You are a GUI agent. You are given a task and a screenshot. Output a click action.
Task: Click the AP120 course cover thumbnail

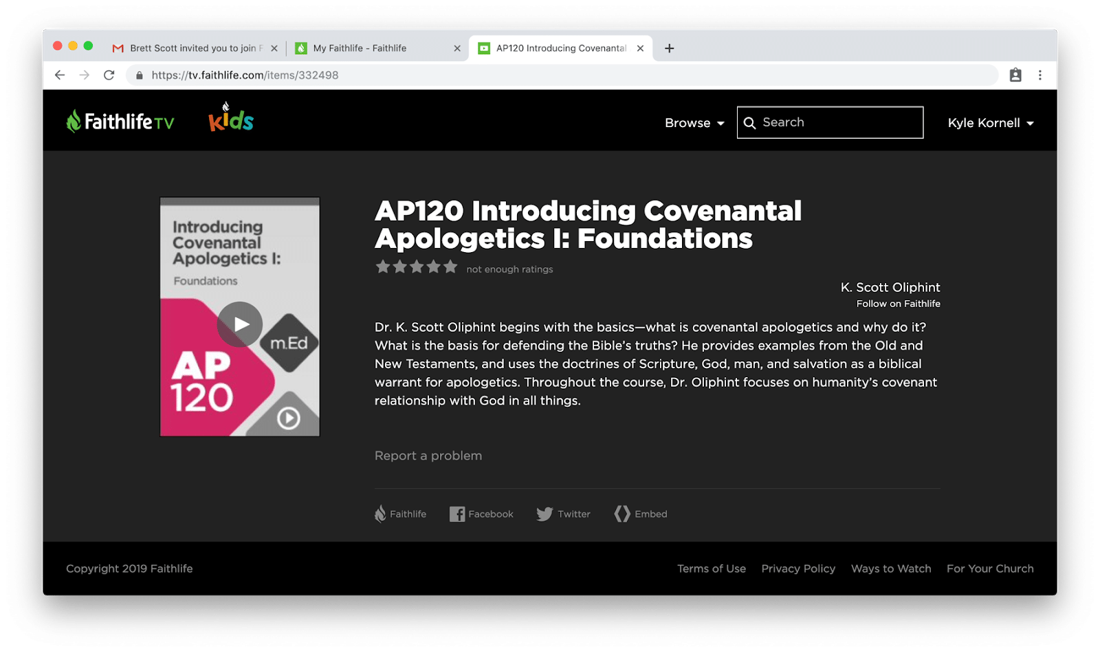click(240, 317)
